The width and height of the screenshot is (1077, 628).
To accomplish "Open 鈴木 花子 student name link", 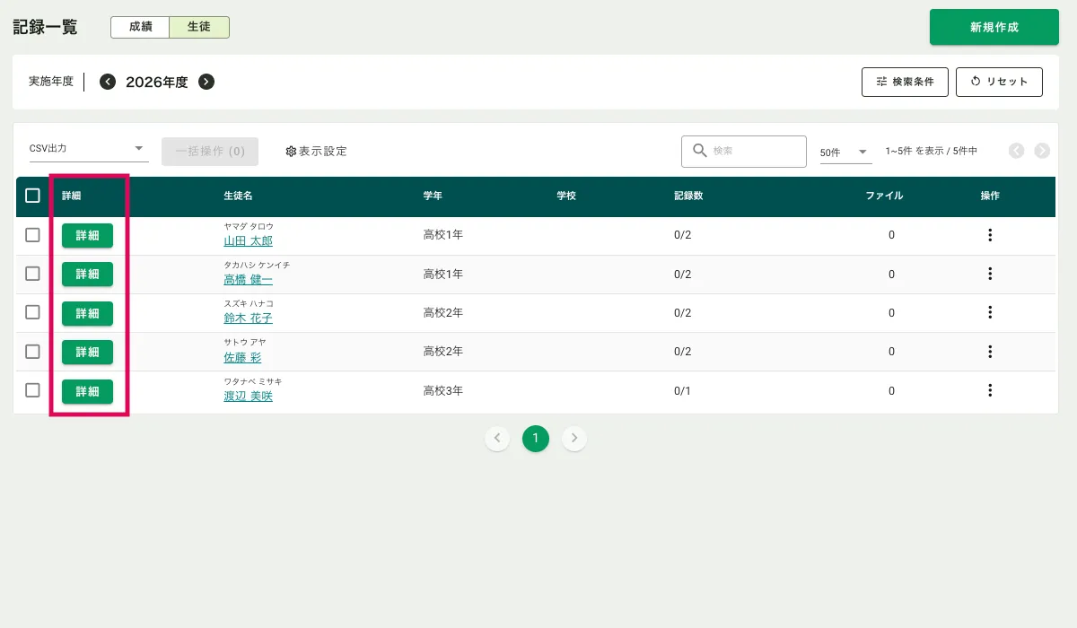I will 248,318.
